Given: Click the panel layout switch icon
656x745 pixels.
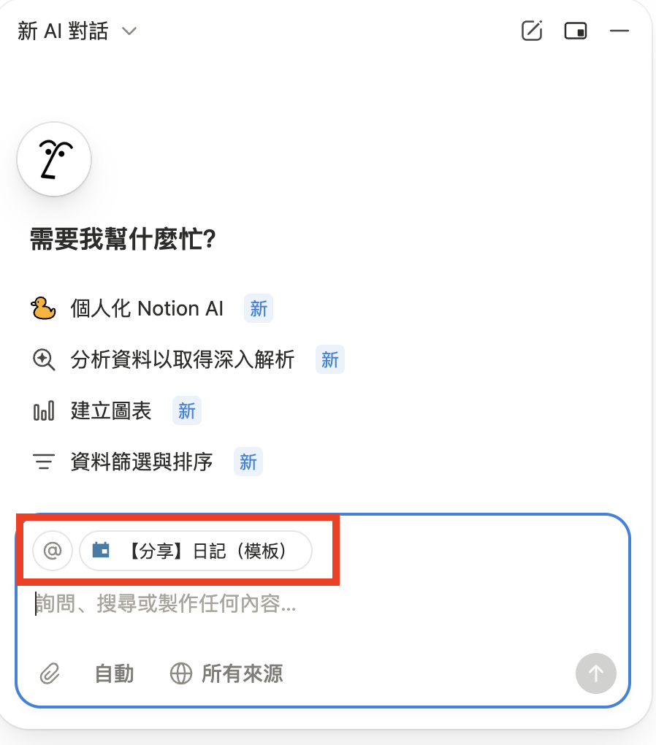Looking at the screenshot, I should coord(576,31).
